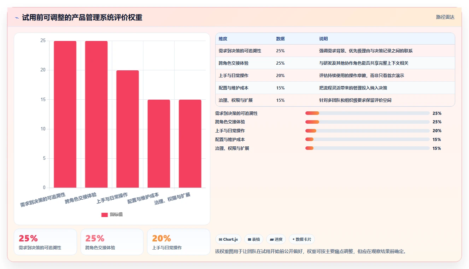
Task: Click the 路径雷达 label in header
Action: (445, 17)
